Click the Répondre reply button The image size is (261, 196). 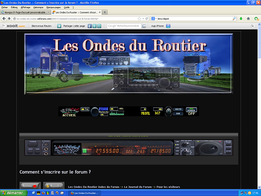(x=54, y=185)
